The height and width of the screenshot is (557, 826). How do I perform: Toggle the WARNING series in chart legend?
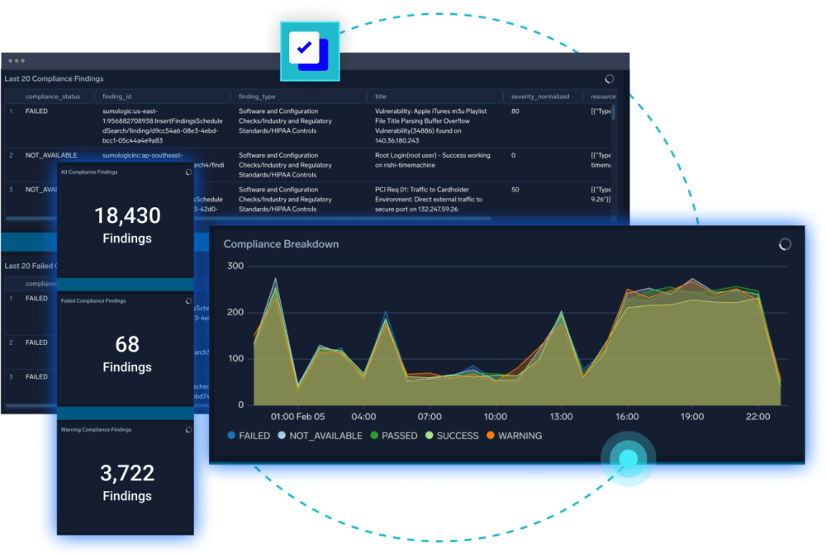click(514, 436)
